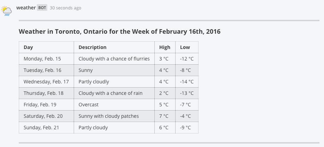Click Sunny with cloudy patches cell
The width and height of the screenshot is (324, 147).
(x=108, y=116)
